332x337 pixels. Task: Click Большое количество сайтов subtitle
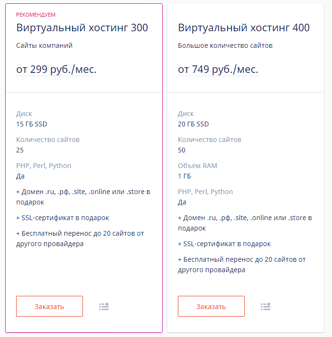click(225, 45)
